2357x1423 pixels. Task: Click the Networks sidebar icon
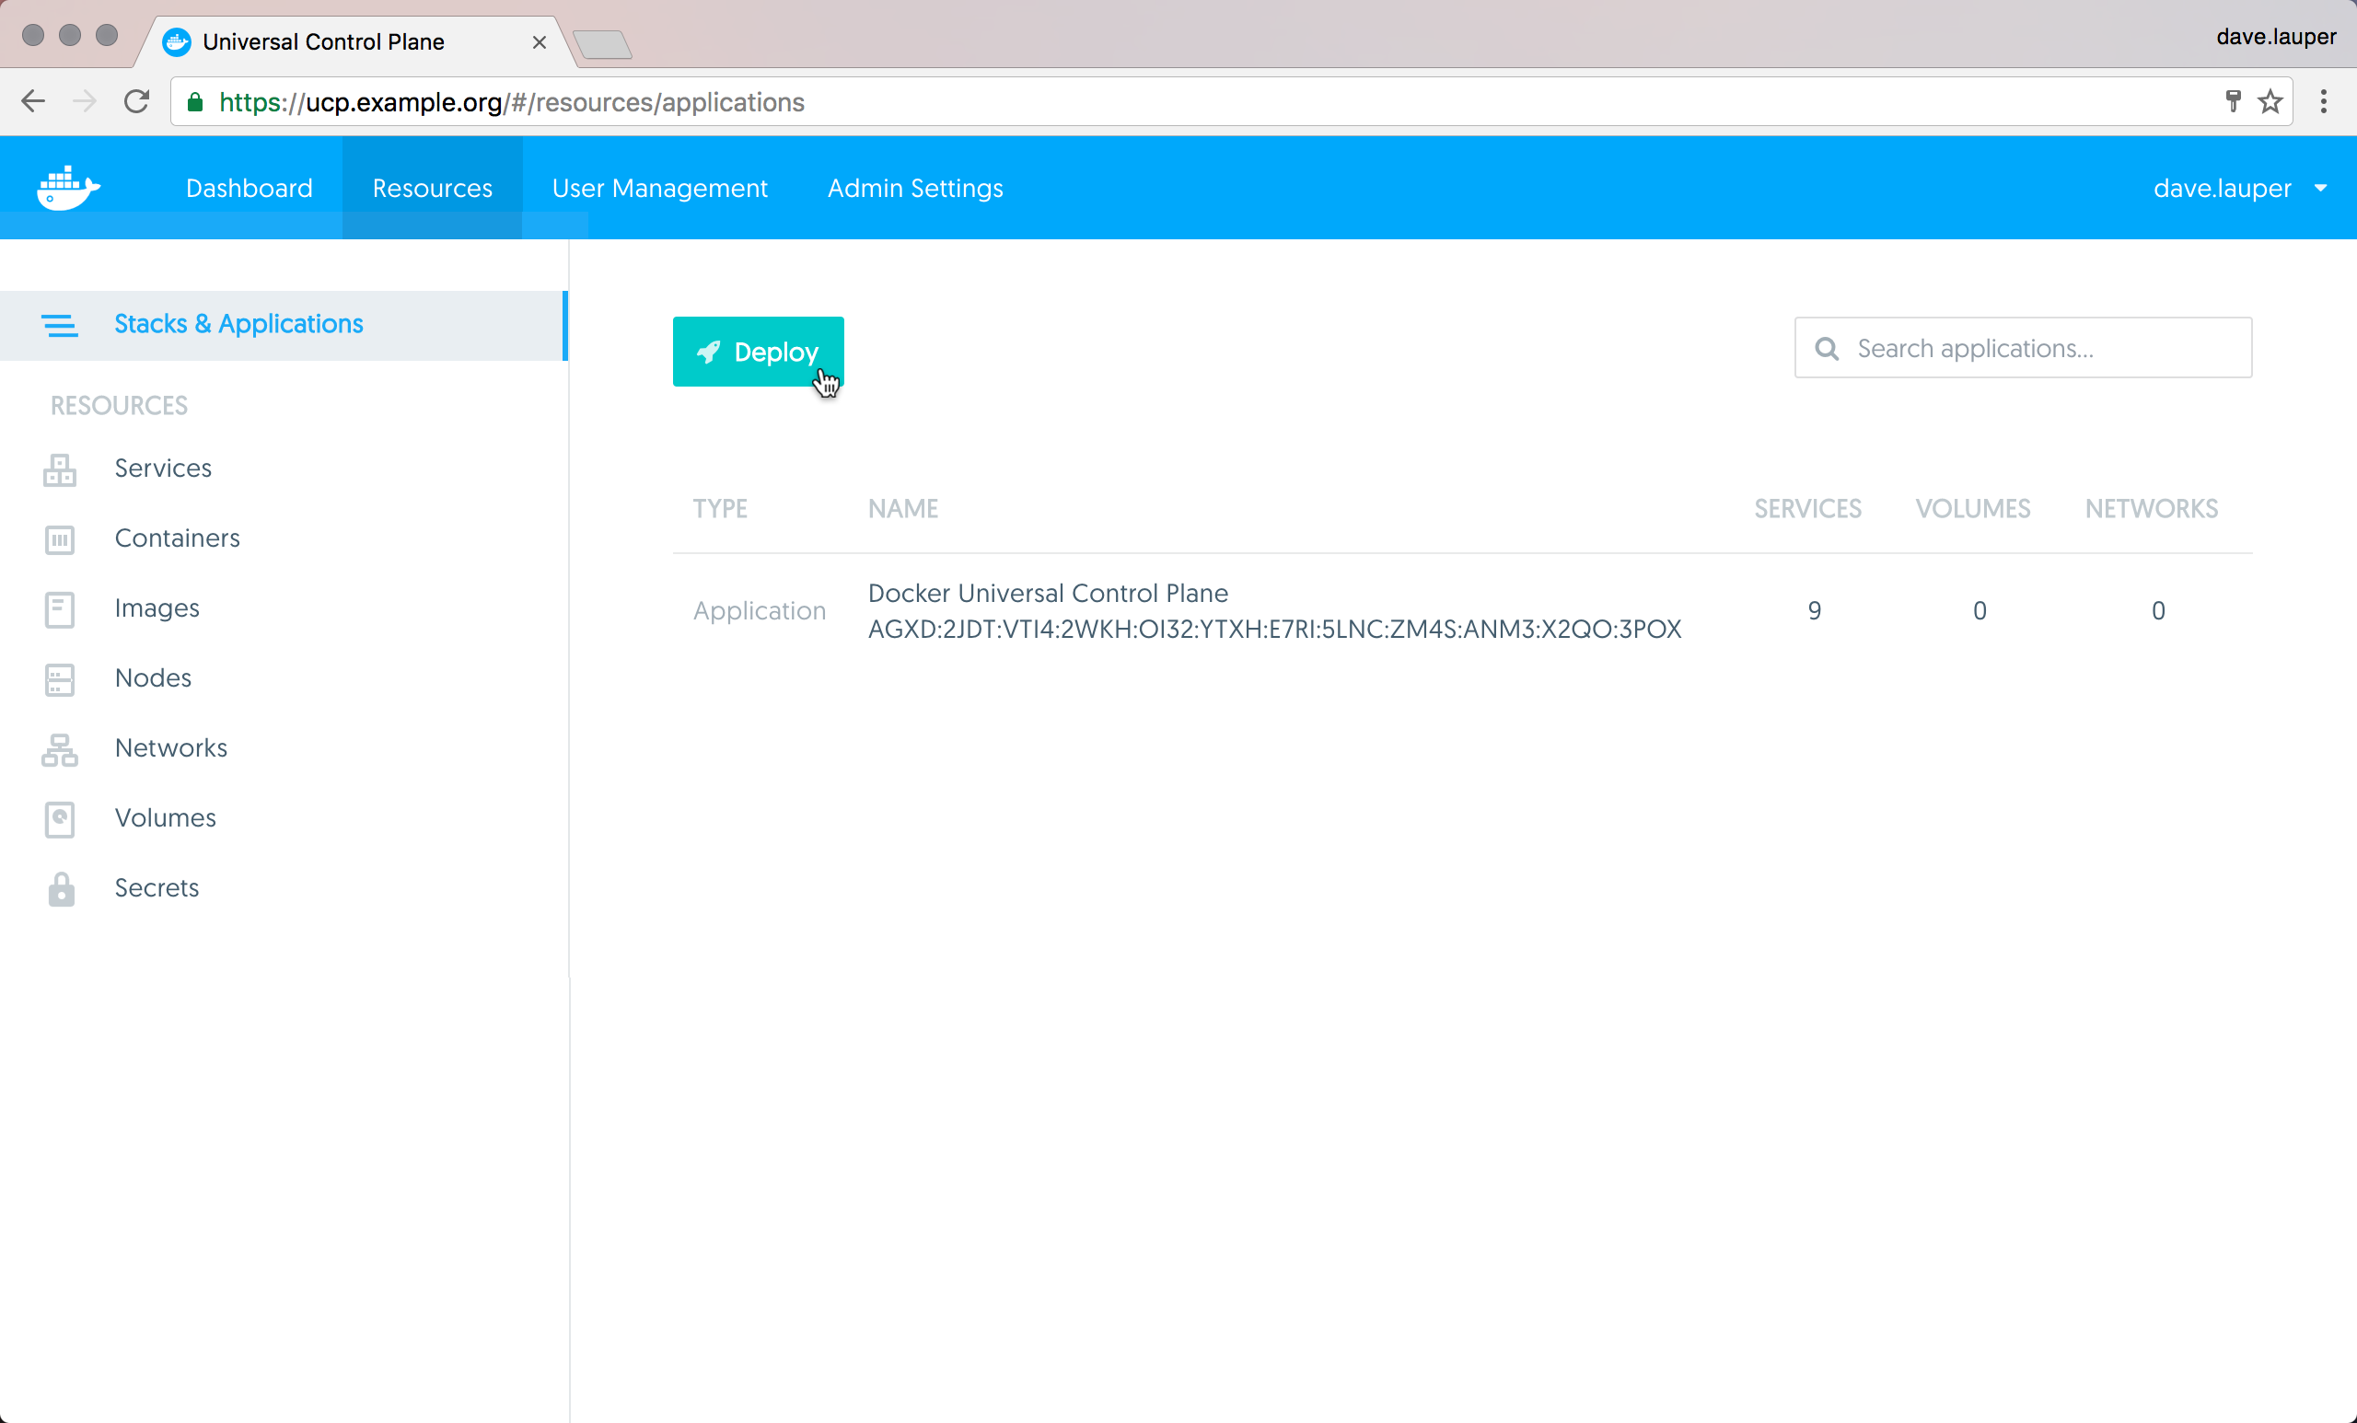point(59,749)
